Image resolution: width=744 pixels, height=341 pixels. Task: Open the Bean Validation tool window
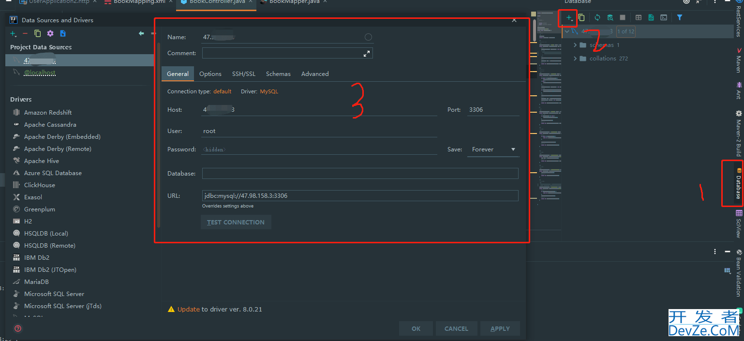click(x=739, y=273)
